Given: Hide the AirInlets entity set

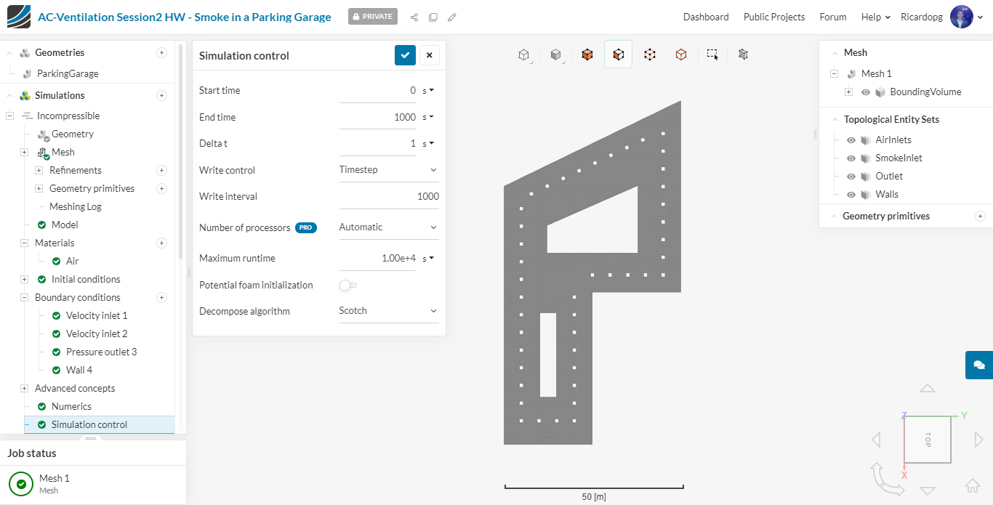Looking at the screenshot, I should coord(851,140).
